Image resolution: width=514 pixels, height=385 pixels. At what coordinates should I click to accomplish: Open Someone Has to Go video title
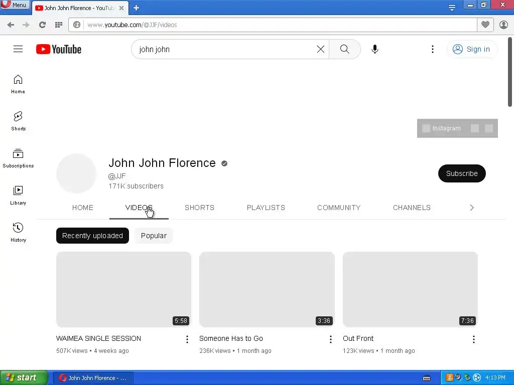(231, 338)
